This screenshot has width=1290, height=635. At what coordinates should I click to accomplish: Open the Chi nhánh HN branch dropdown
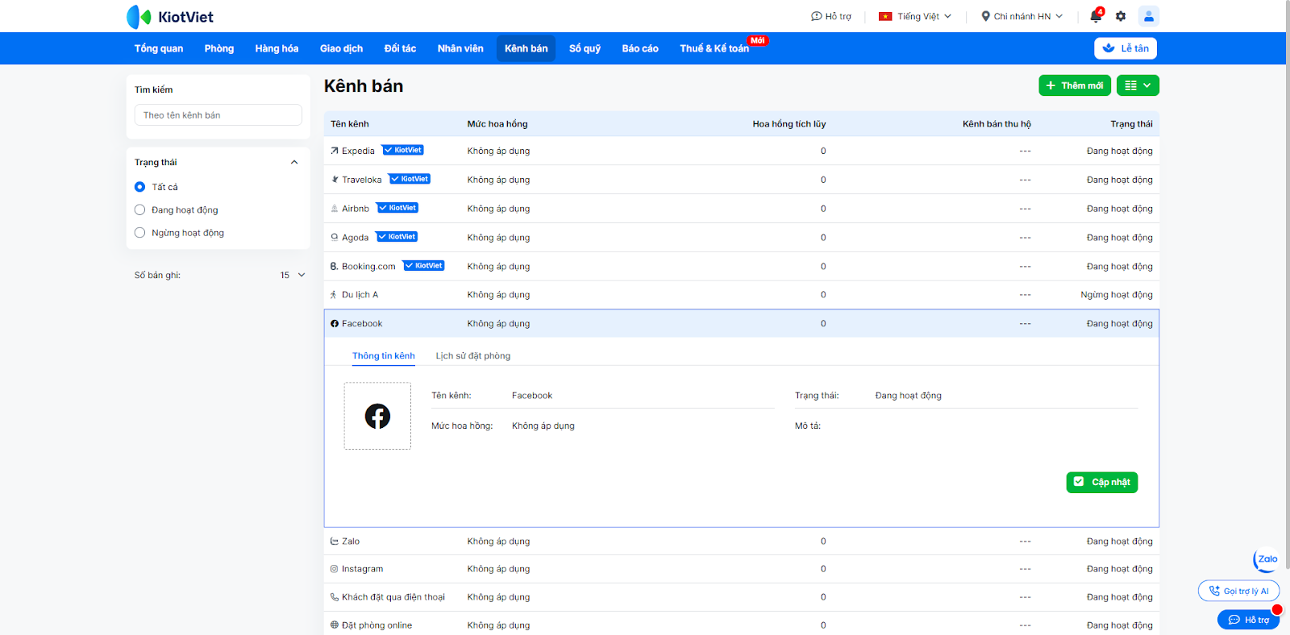click(x=1022, y=16)
